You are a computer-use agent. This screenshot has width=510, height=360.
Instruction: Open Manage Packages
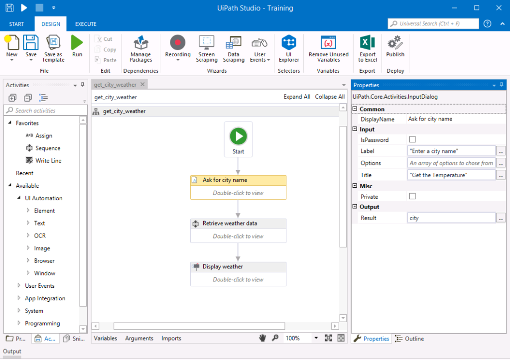click(x=141, y=47)
